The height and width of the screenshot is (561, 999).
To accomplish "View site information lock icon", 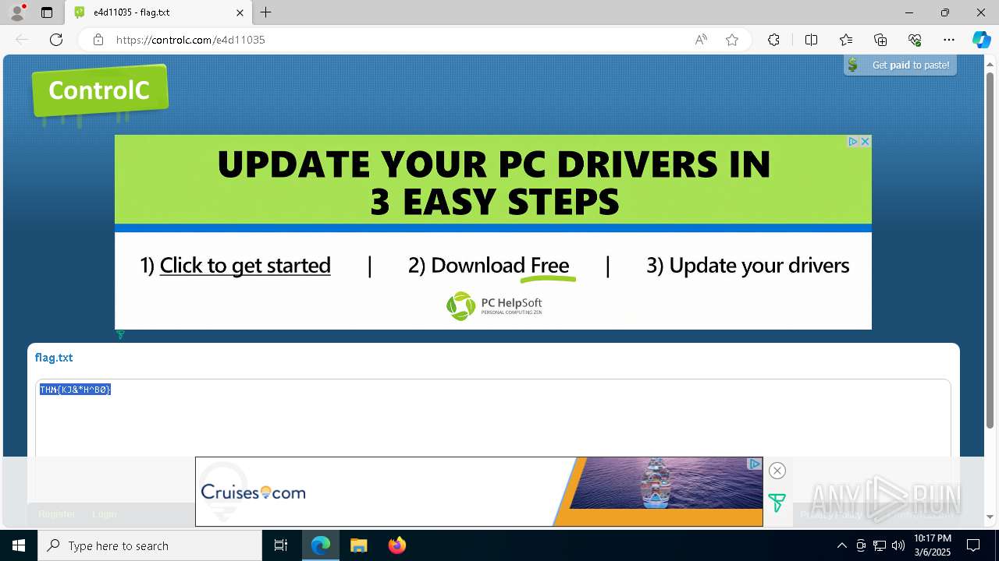I will pos(98,40).
